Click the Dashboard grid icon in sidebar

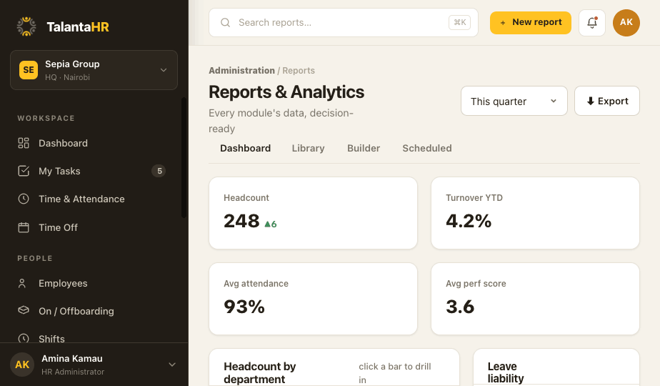pyautogui.click(x=24, y=143)
